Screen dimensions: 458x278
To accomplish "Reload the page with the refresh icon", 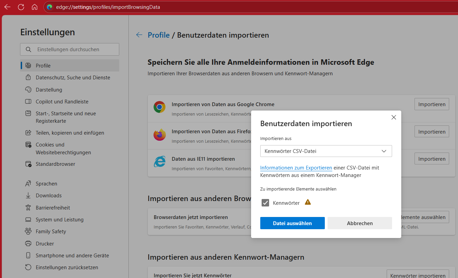I will (x=21, y=7).
